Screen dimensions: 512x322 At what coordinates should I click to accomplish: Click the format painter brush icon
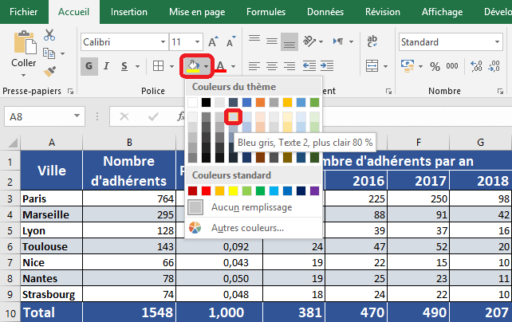pyautogui.click(x=49, y=72)
